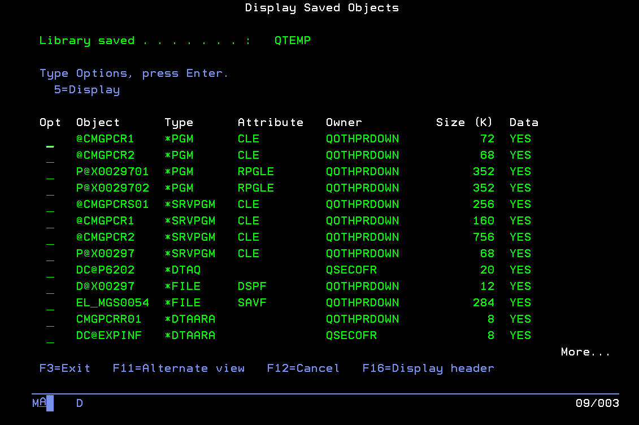Click the Owner column header
The image size is (639, 425).
point(344,123)
